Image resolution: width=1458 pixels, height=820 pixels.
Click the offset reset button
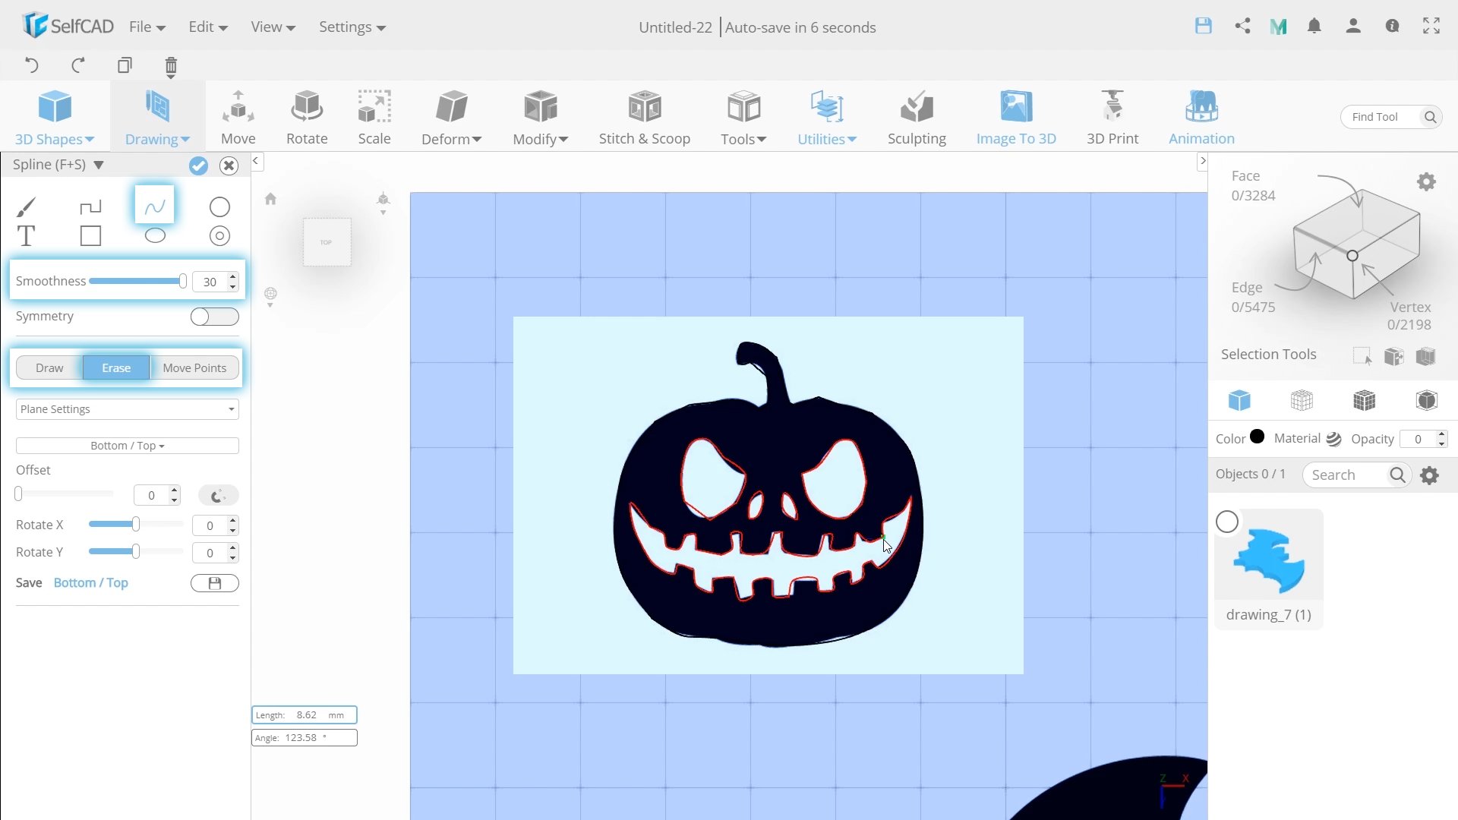[218, 496]
